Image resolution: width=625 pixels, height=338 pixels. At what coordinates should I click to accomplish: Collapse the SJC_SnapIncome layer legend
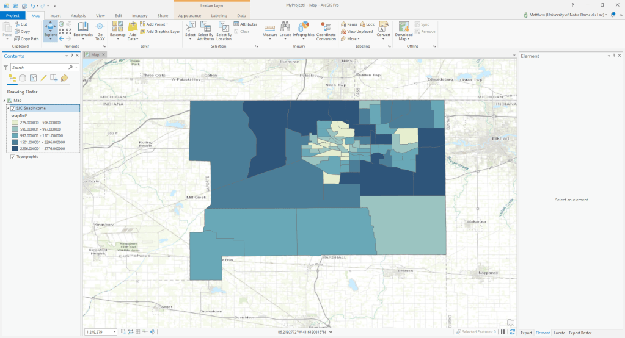(8, 109)
